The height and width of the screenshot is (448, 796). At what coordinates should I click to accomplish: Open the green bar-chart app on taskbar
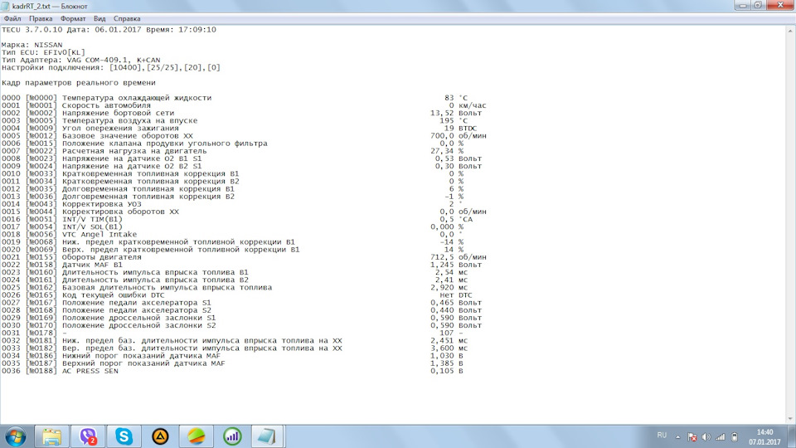(x=232, y=437)
